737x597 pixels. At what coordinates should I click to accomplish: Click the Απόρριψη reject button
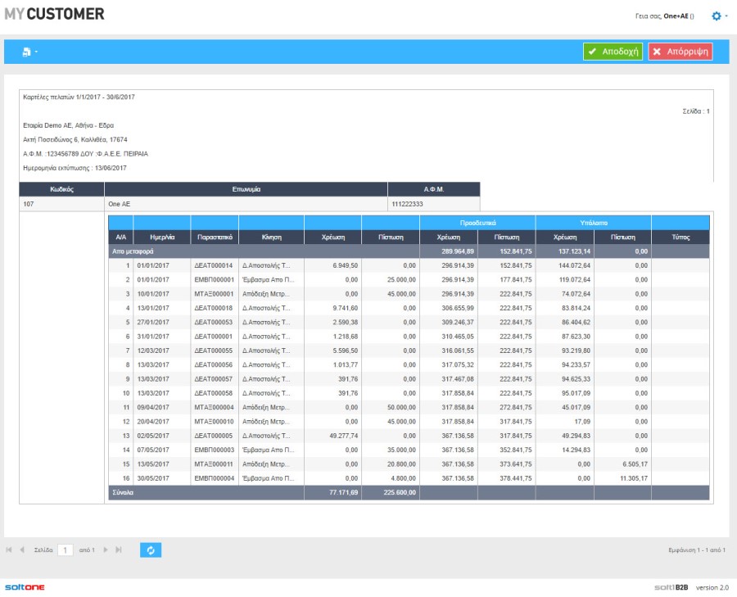click(x=680, y=52)
